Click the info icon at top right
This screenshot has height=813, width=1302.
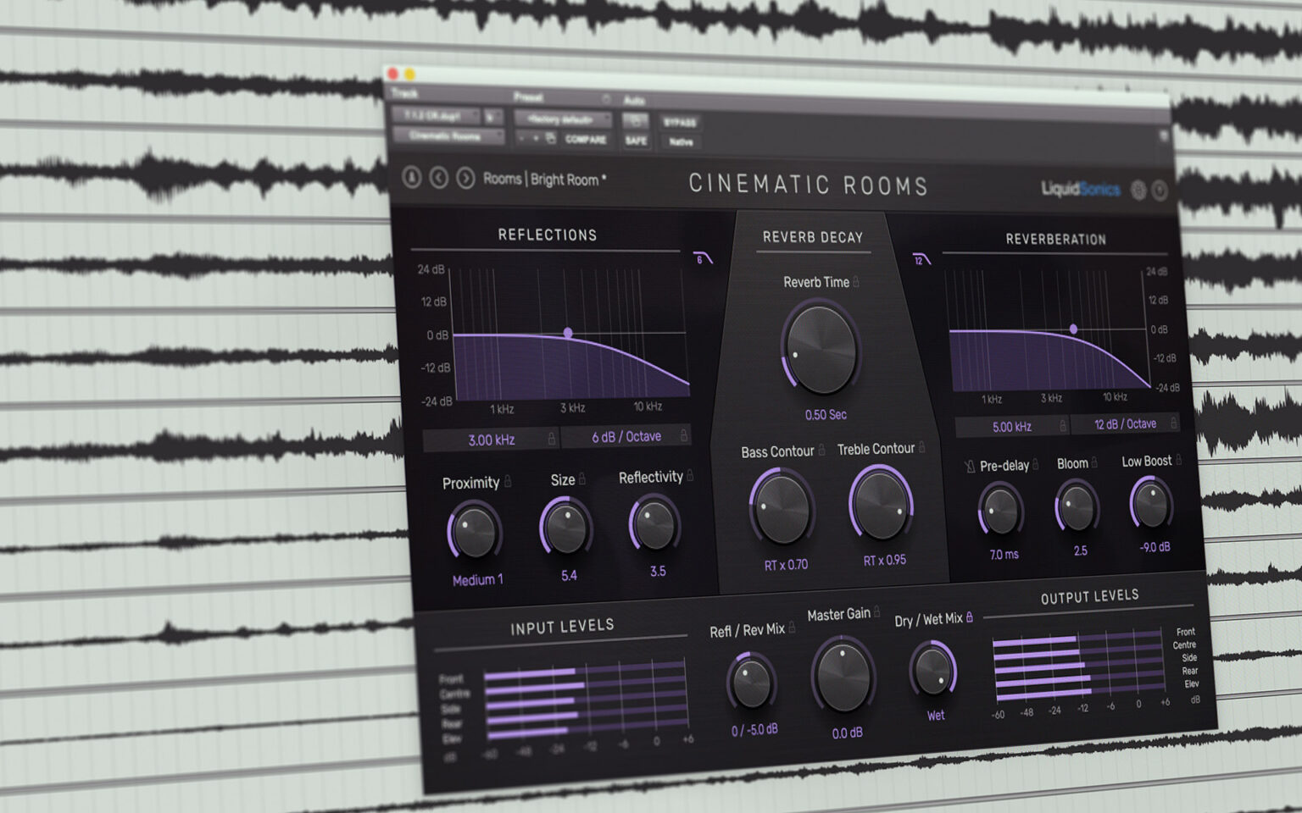coord(1160,190)
